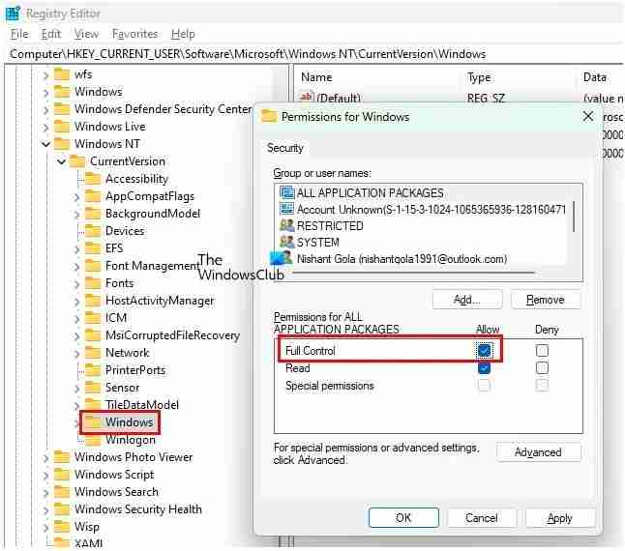Screen dimensions: 625x551
Task: Collapse the Windows NT tree node
Action: (45, 144)
